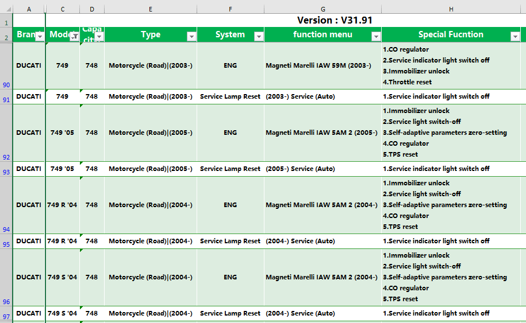Select row 90 special function cell with 'Throttle reset'

[x=451, y=65]
